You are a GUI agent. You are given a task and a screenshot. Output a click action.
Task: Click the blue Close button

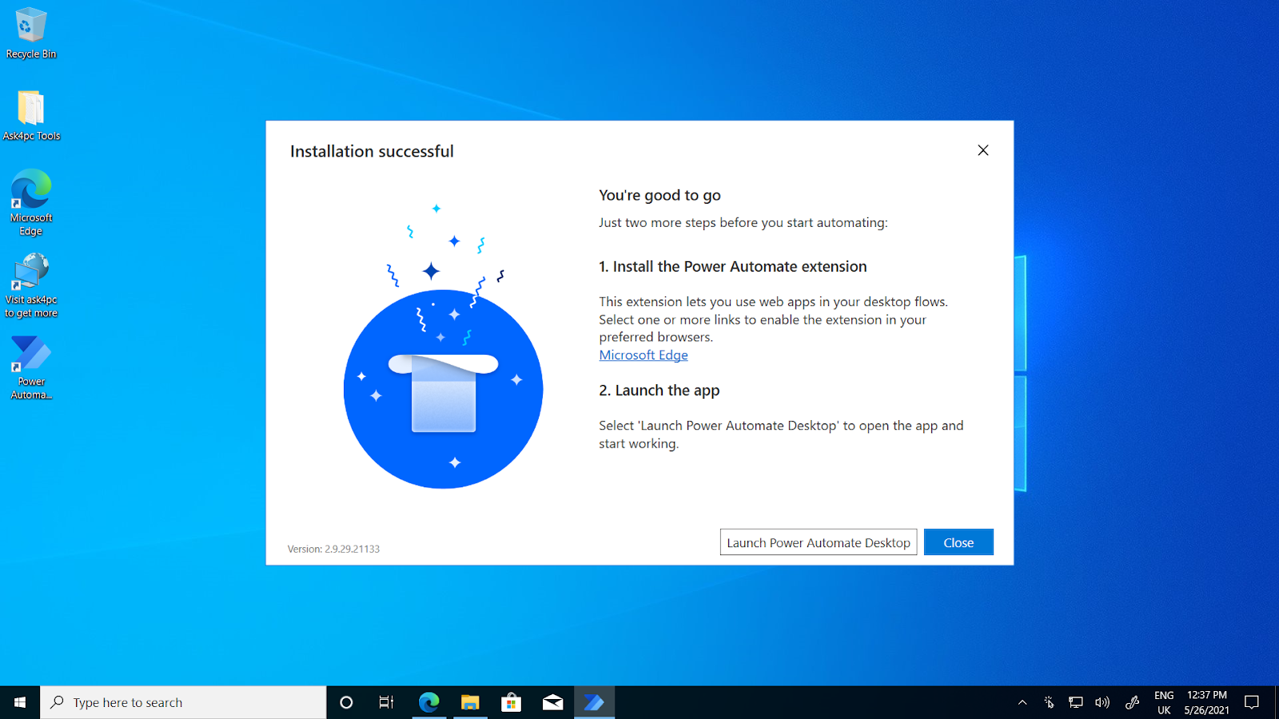point(958,542)
